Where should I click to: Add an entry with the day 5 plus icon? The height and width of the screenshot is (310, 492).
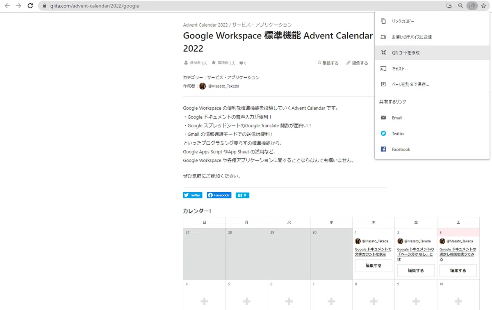(246, 301)
